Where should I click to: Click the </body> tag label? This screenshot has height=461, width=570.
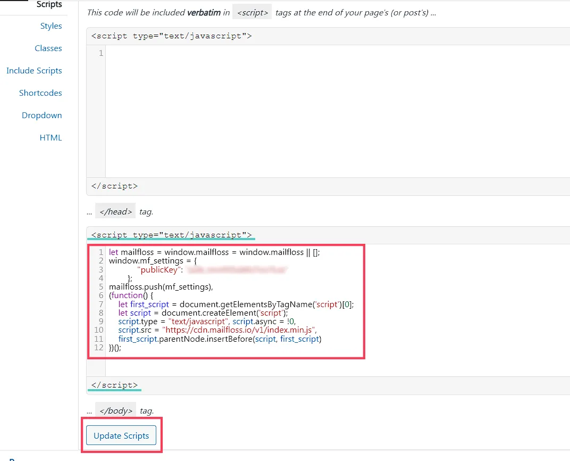point(115,410)
